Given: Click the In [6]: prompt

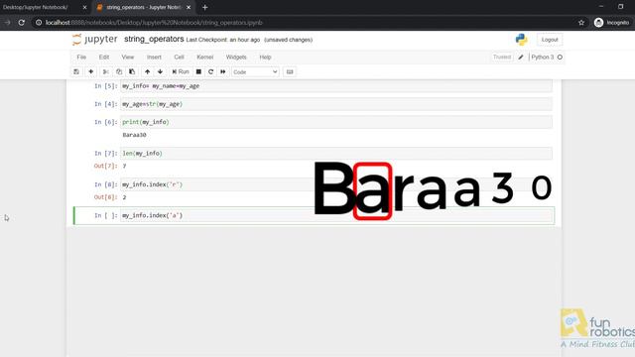Looking at the screenshot, I should 106,122.
